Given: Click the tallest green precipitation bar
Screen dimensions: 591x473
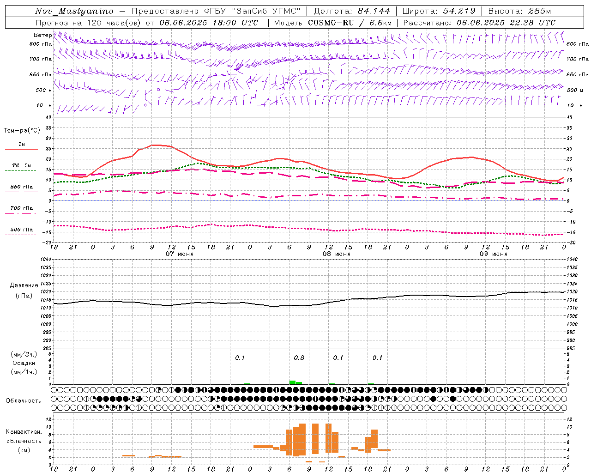Looking at the screenshot, I should (292, 382).
